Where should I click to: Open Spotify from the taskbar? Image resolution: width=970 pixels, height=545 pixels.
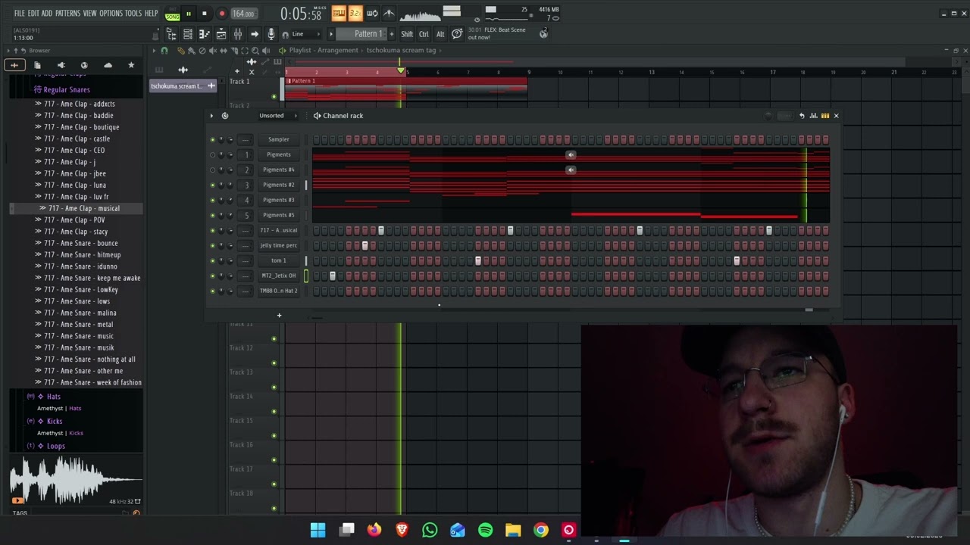click(486, 530)
